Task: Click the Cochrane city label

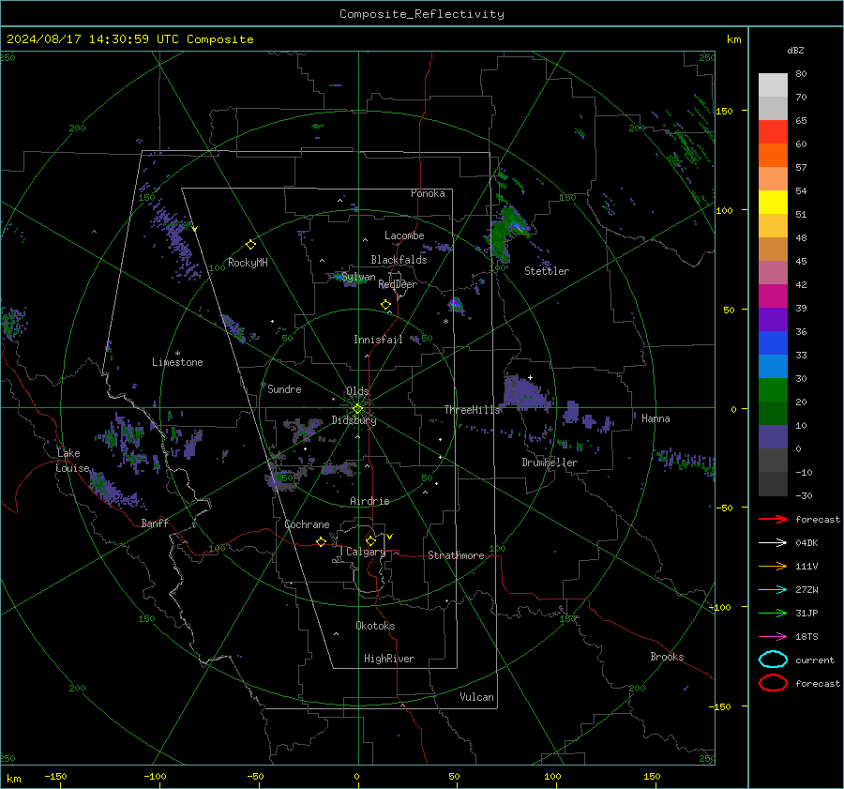Action: pos(307,524)
